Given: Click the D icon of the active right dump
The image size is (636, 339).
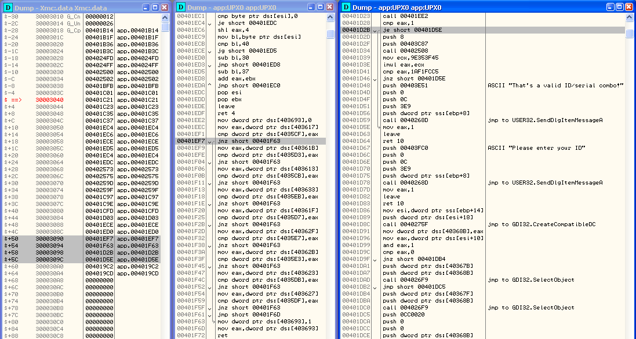Looking at the screenshot, I should 346,8.
